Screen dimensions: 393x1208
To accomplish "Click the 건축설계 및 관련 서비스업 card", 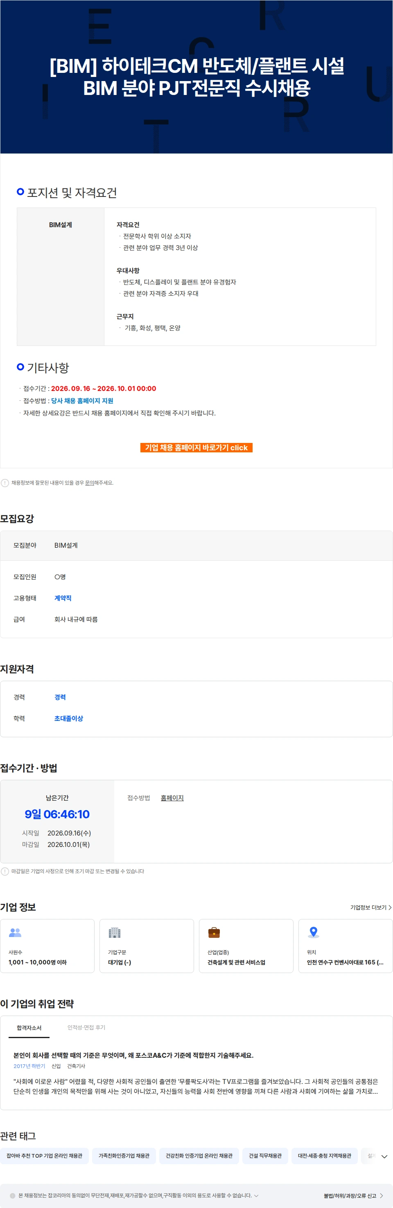I will click(246, 945).
